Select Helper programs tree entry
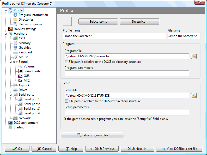The width and height of the screenshot is (207, 155). 30,24
